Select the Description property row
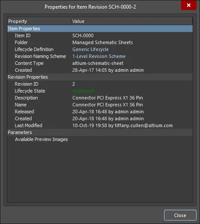The image size is (200, 224). point(100,98)
